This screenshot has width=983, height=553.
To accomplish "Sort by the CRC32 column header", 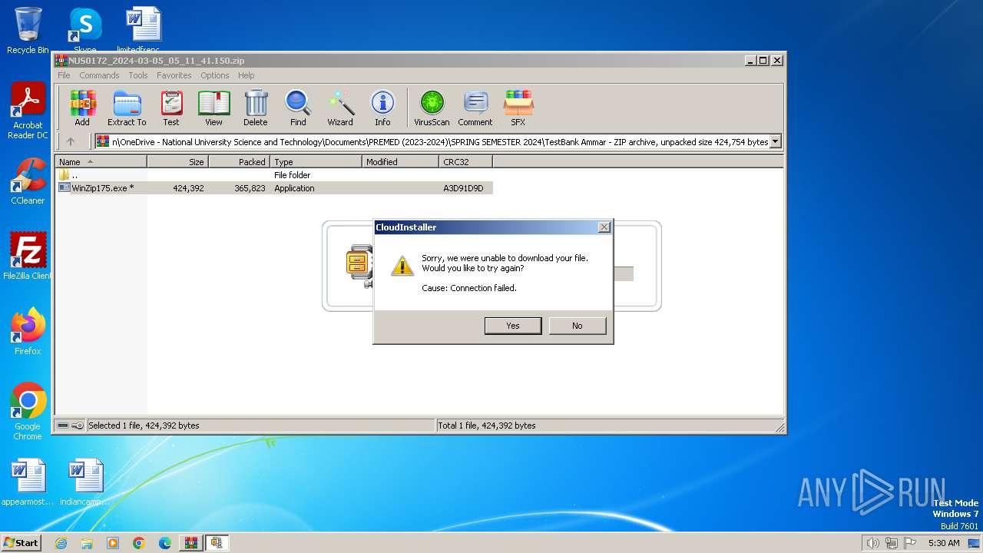I will tap(465, 162).
